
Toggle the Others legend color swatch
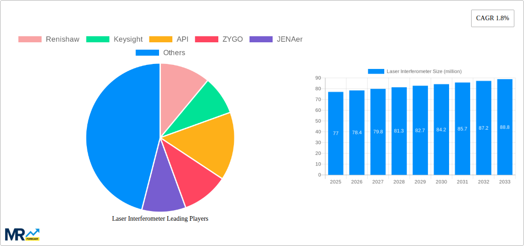coord(148,53)
